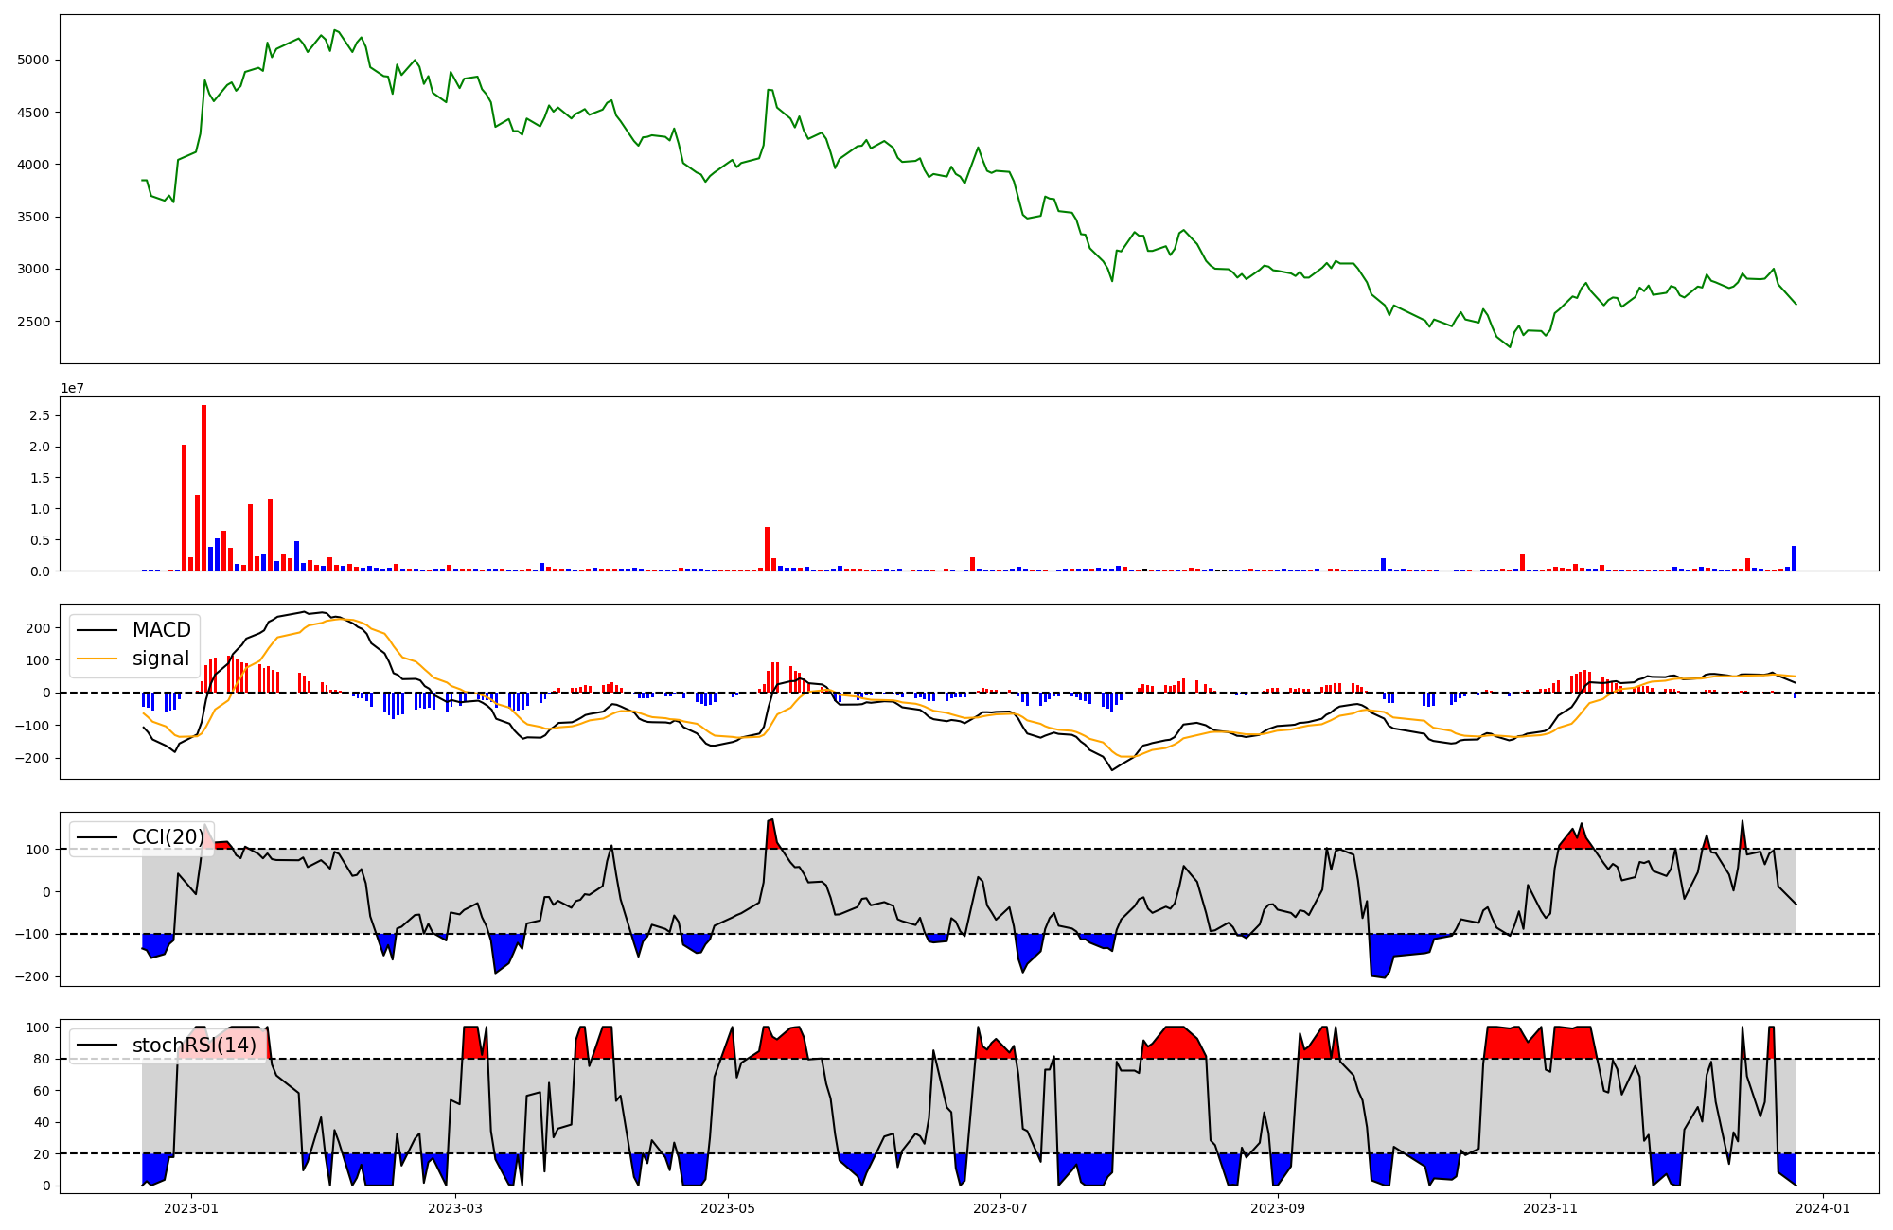Click the 2023-07 date tick label

tap(1000, 1208)
